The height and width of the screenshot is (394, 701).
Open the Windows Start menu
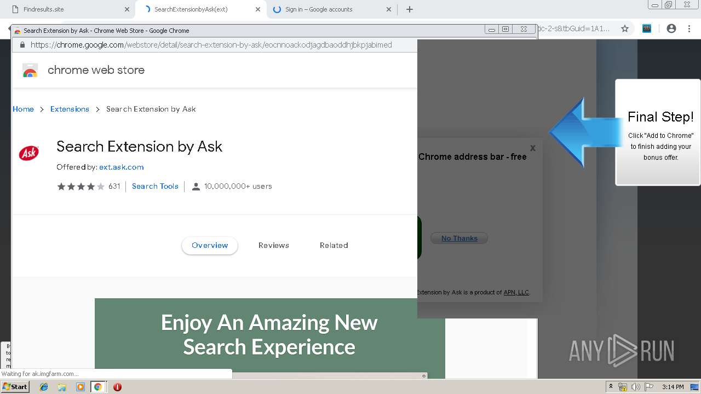pos(15,387)
